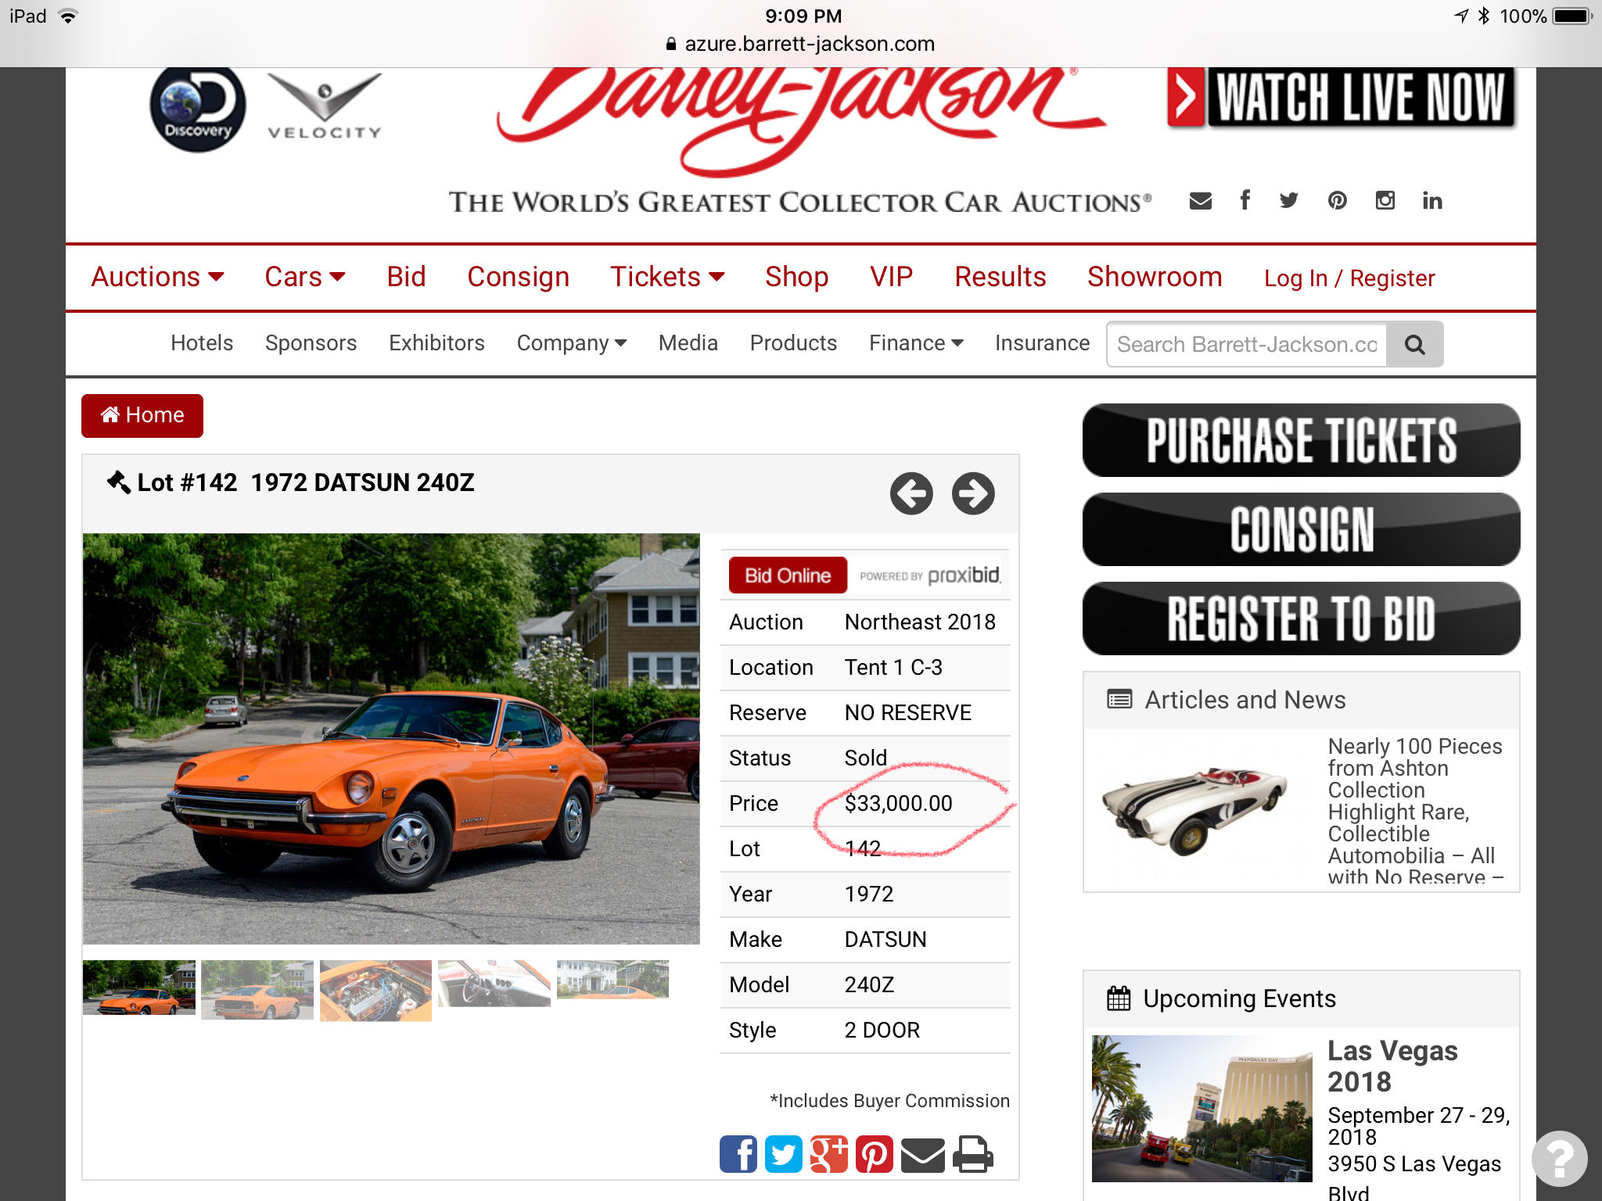This screenshot has width=1602, height=1201.
Task: Share the lot on Facebook
Action: [738, 1154]
